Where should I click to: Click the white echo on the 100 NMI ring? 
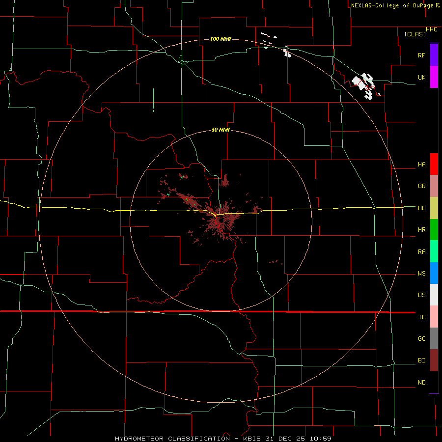(287, 53)
